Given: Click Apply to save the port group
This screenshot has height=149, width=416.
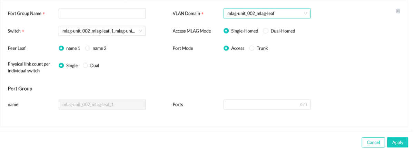Looking at the screenshot, I should coord(397,142).
